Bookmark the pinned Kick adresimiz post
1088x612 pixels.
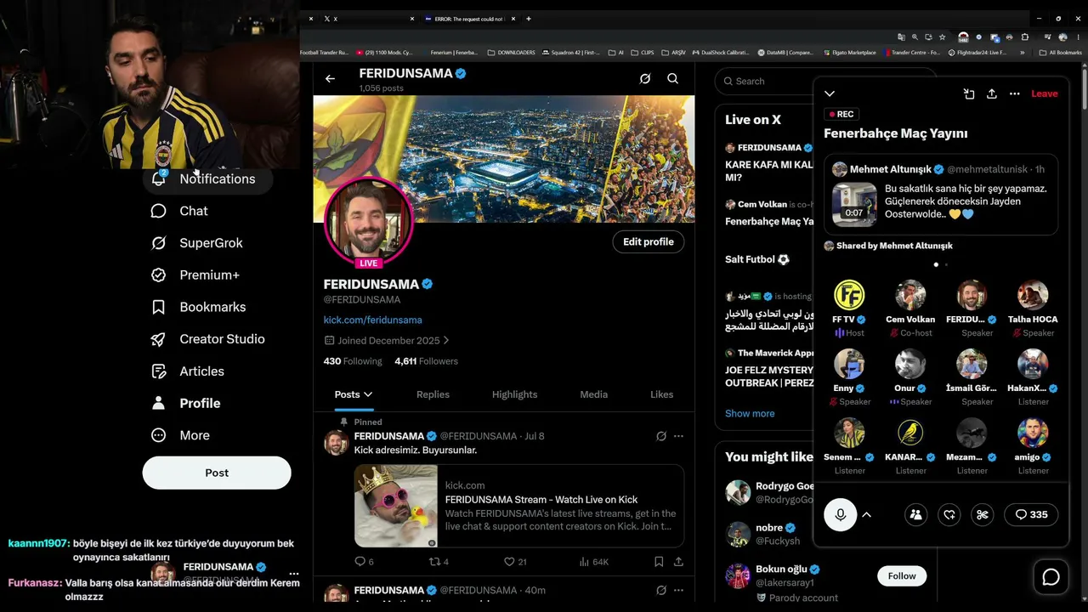point(659,562)
